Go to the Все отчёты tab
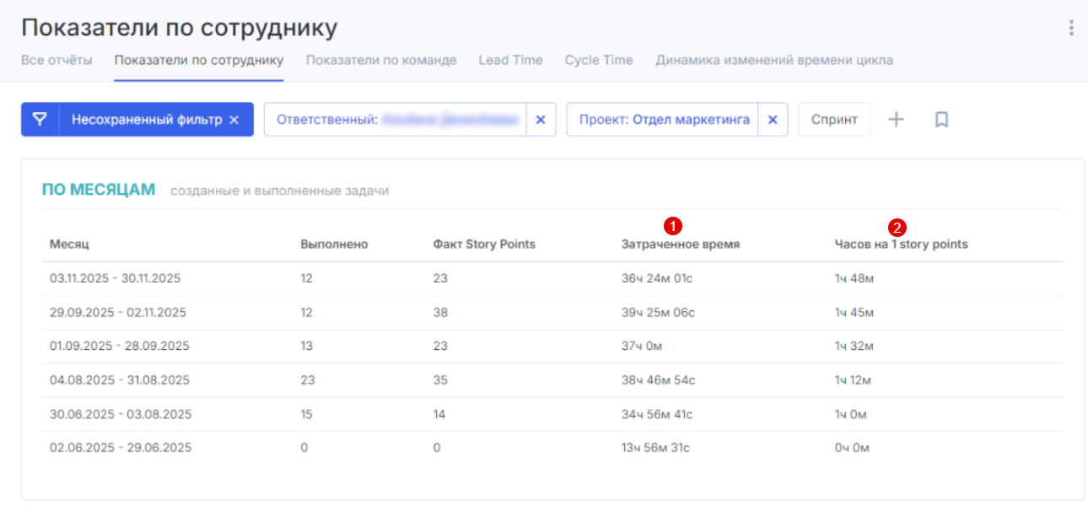 tap(56, 60)
